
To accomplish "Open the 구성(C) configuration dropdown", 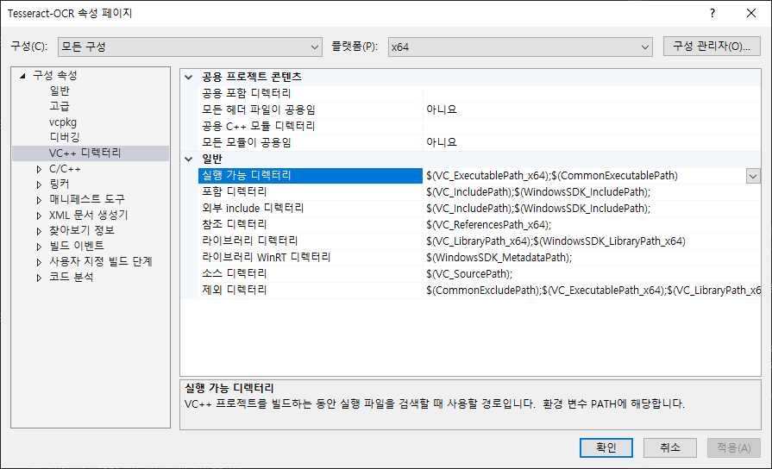I will point(190,47).
